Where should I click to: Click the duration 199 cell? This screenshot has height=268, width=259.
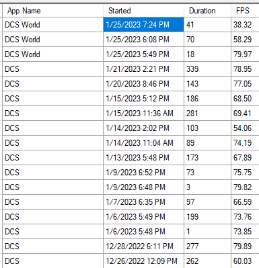[x=207, y=216]
